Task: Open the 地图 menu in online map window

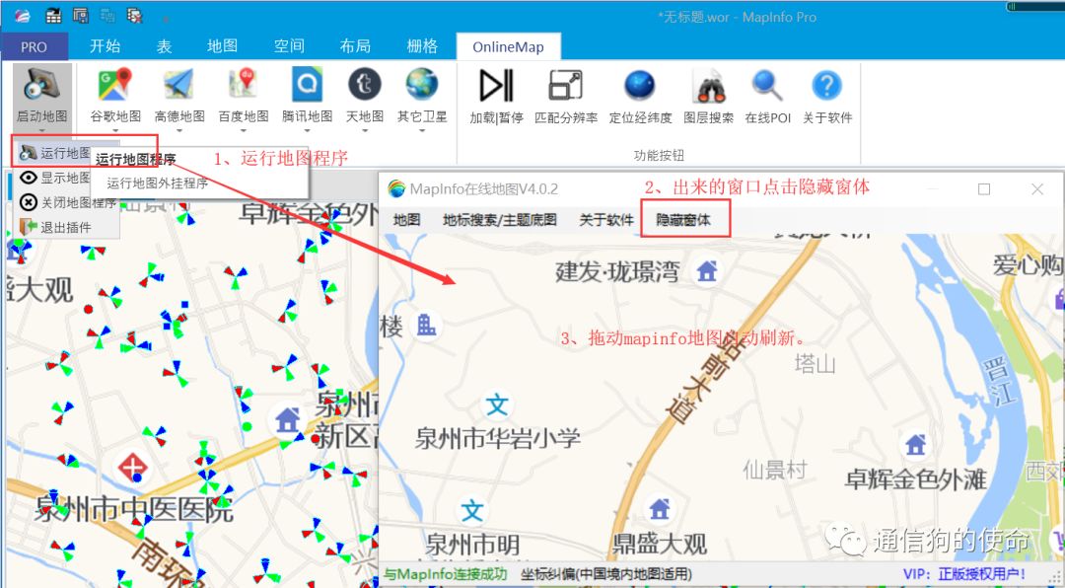Action: [x=405, y=219]
